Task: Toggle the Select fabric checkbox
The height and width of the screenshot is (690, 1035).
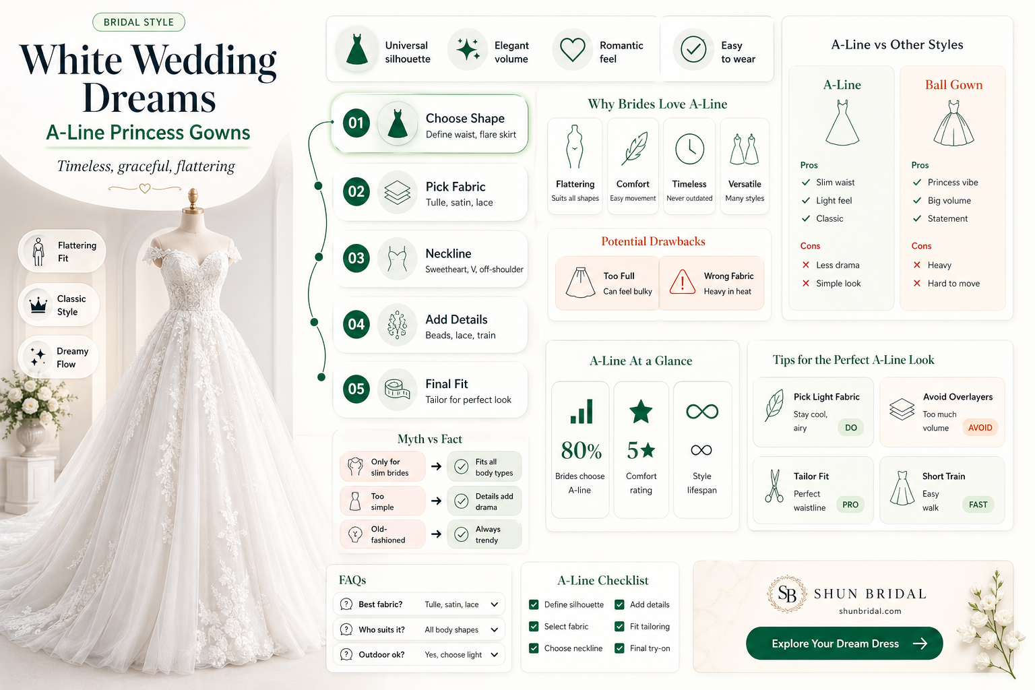Action: click(534, 626)
